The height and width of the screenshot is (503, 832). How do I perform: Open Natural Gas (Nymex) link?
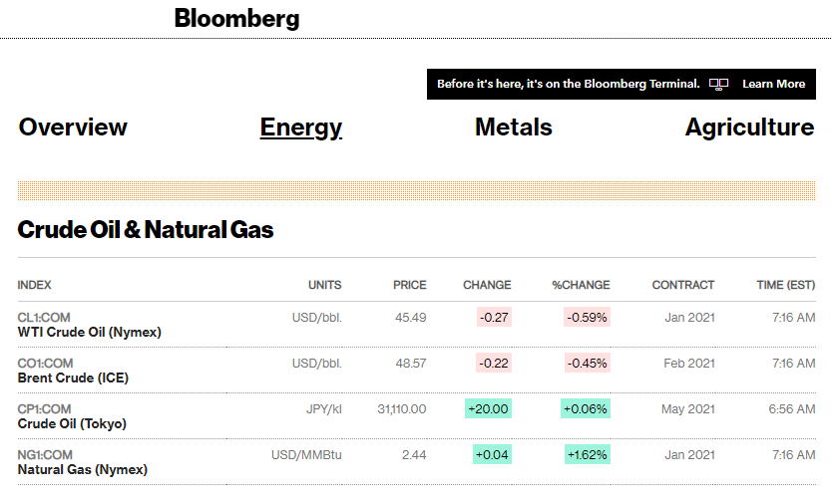[83, 469]
